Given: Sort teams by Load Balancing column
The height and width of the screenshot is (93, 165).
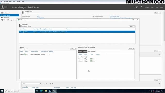Looking at the screenshot, I should 44,51.
